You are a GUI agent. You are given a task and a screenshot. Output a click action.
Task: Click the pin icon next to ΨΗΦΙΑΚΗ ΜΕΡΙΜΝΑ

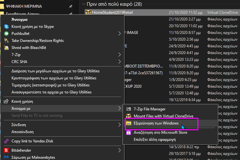point(71,6)
